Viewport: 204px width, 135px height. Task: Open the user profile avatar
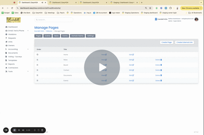coord(196,19)
